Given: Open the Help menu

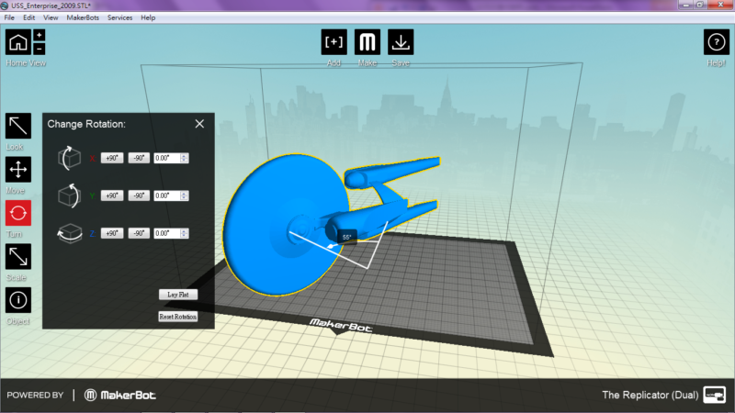Looking at the screenshot, I should point(148,17).
